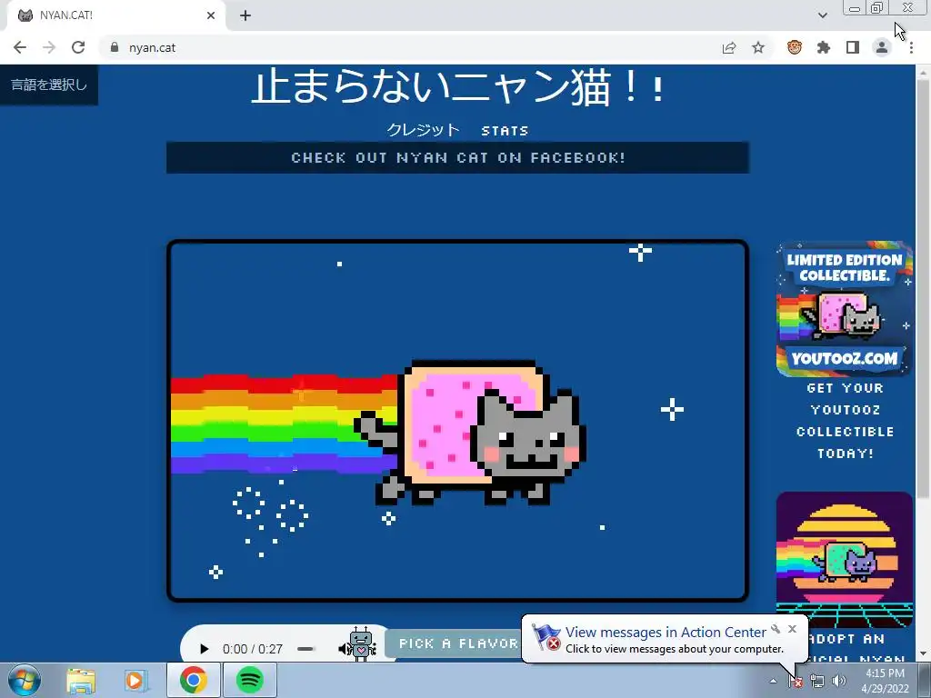Launch Windows Media Player from taskbar
931x698 pixels.
[x=136, y=680]
